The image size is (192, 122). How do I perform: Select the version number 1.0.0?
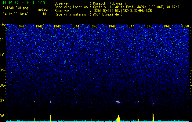(x=42, y=3)
